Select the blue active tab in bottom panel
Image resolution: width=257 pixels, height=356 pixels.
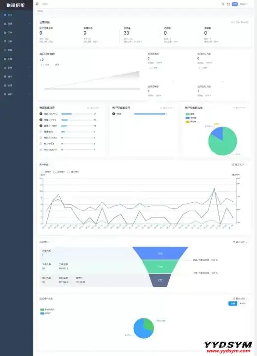233,304
